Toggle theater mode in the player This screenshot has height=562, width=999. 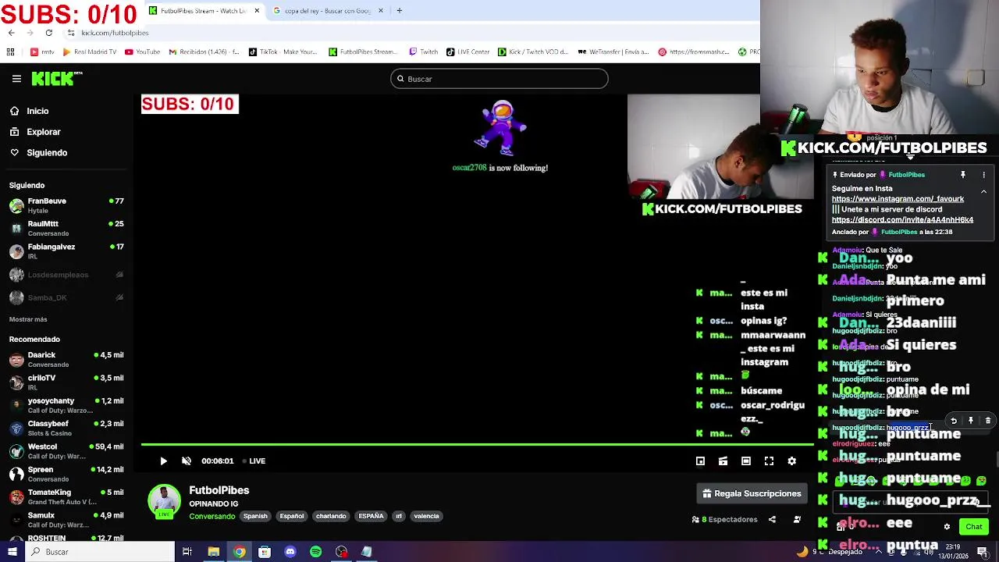[x=746, y=461]
